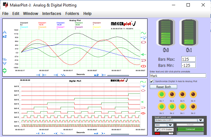Click the 1/2 Y-axis zoom on analog plot
Image resolution: width=211 pixels, height=137 pixels.
[x=5, y=59]
